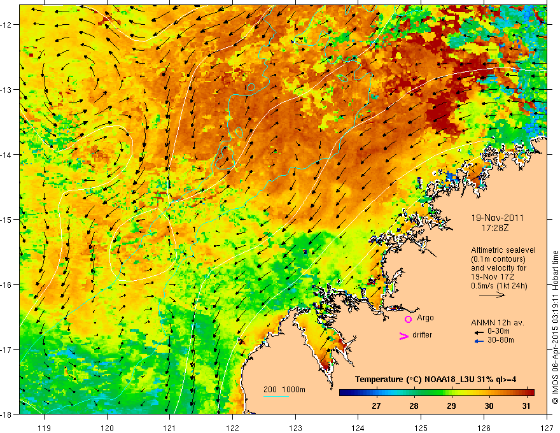Click the latitude -17 axis label
The height and width of the screenshot is (433, 560).
[7, 350]
